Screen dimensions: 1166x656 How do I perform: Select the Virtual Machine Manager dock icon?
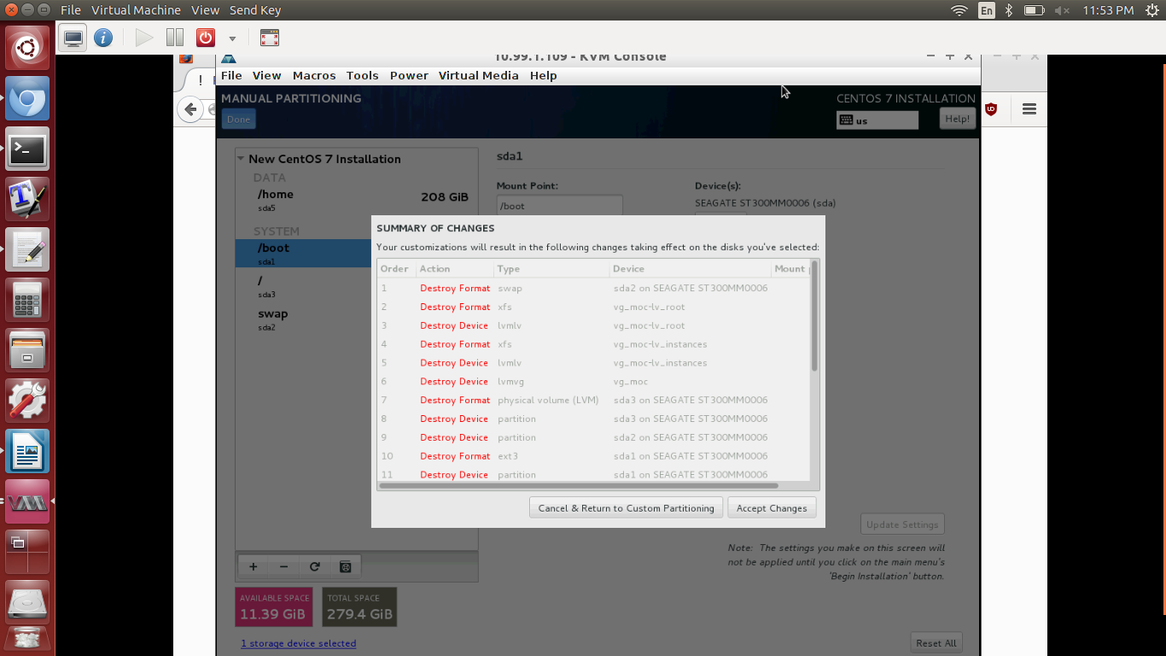(27, 501)
